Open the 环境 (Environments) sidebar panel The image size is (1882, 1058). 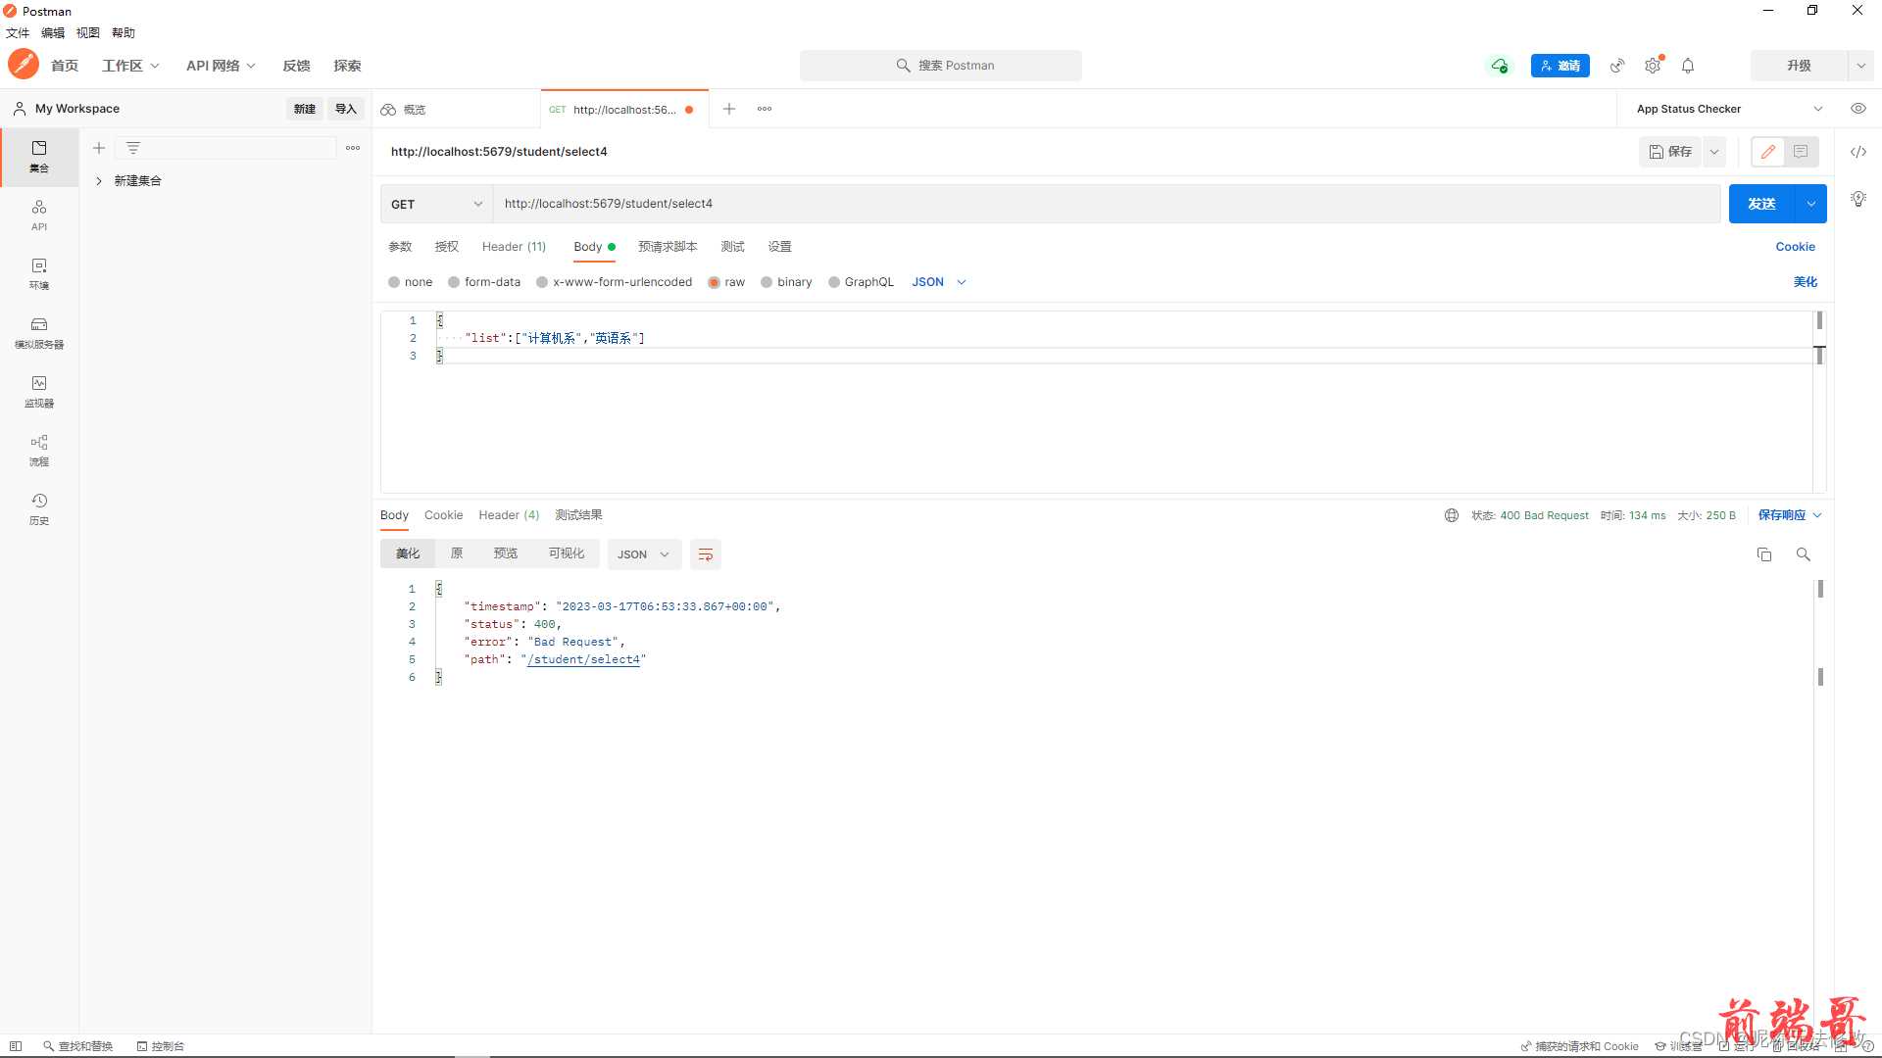click(38, 274)
